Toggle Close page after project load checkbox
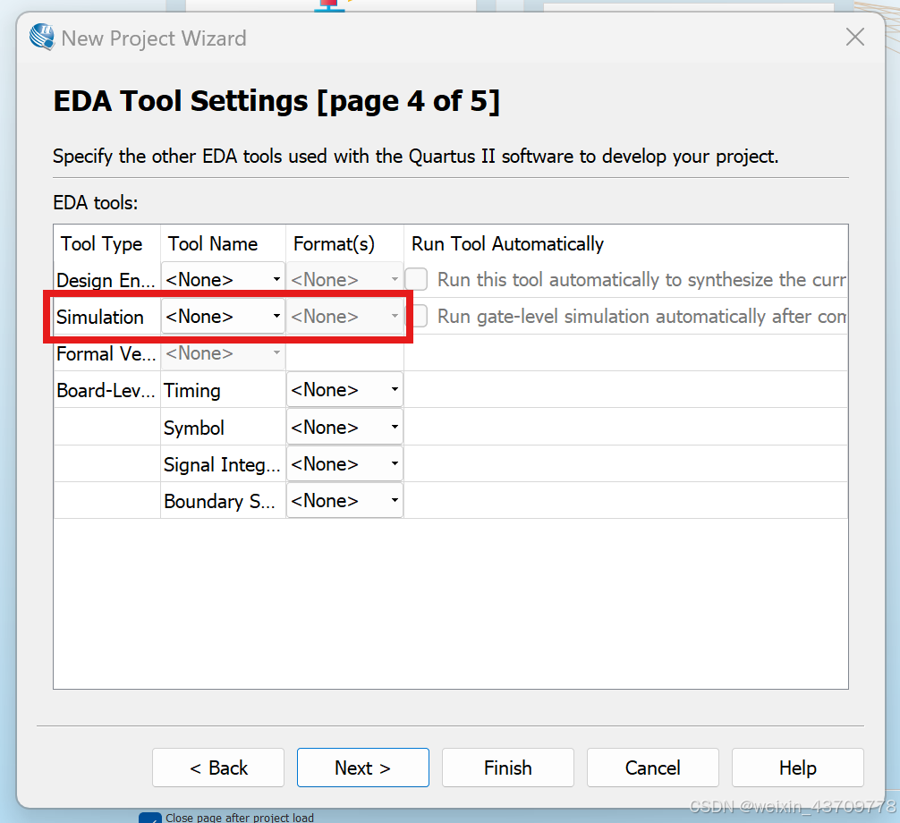Viewport: 900px width, 823px height. point(149,818)
